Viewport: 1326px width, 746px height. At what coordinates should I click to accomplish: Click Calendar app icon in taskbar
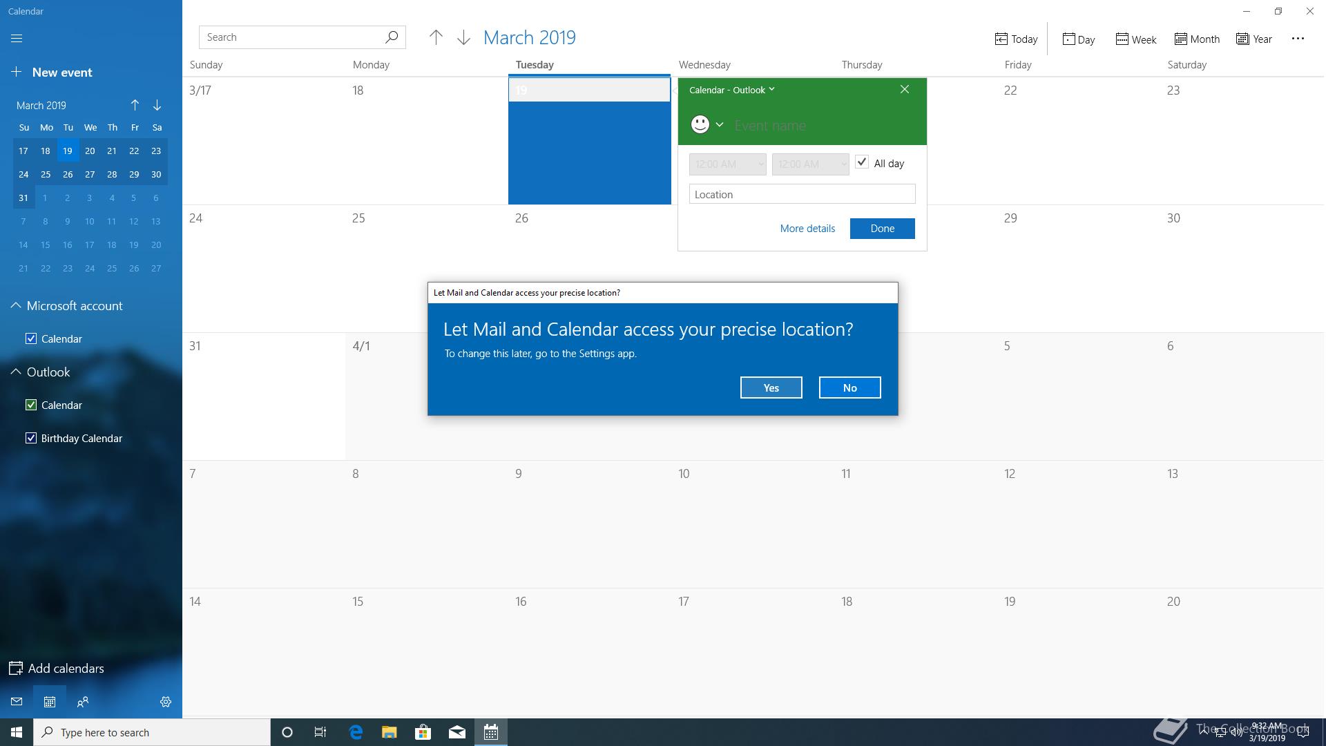coord(491,732)
